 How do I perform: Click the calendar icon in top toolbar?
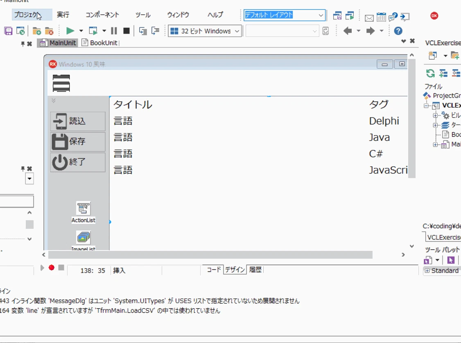point(381,17)
